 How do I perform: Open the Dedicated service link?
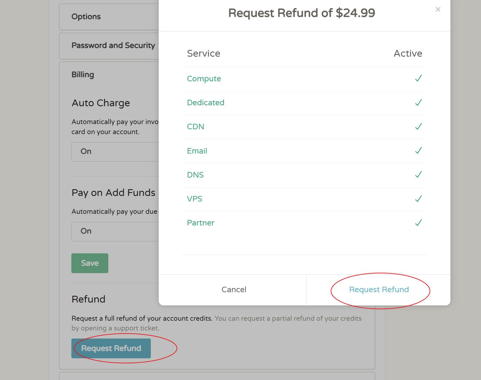click(206, 103)
